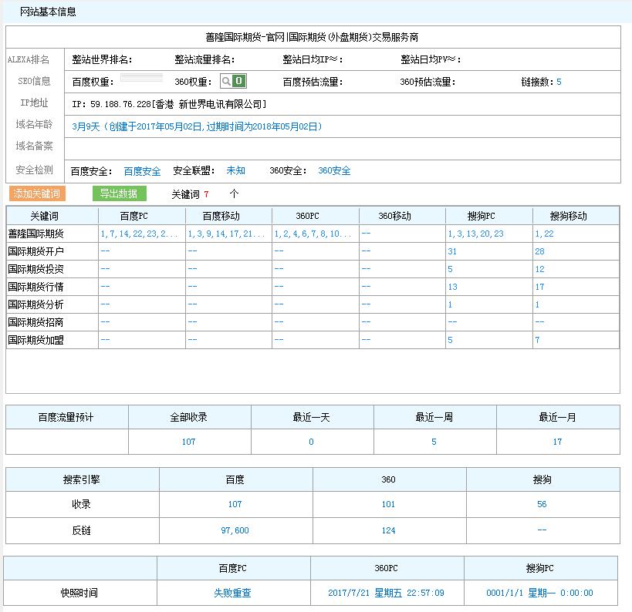Select the 安全检测 row label

pos(33,170)
